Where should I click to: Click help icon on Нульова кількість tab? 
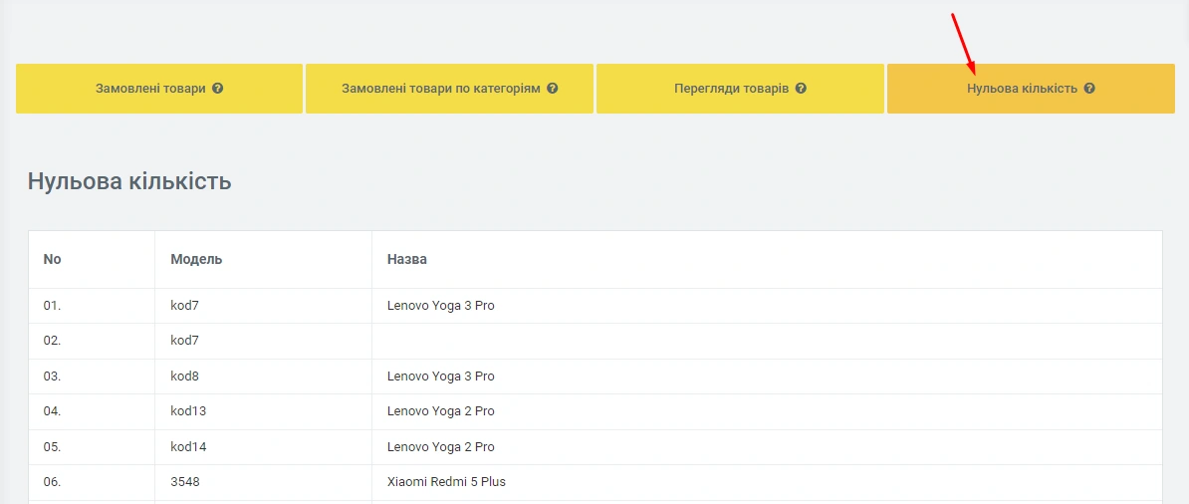(1089, 89)
